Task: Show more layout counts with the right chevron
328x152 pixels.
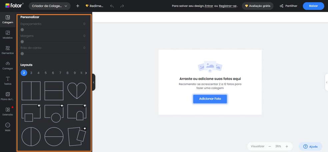Action: tap(86, 73)
